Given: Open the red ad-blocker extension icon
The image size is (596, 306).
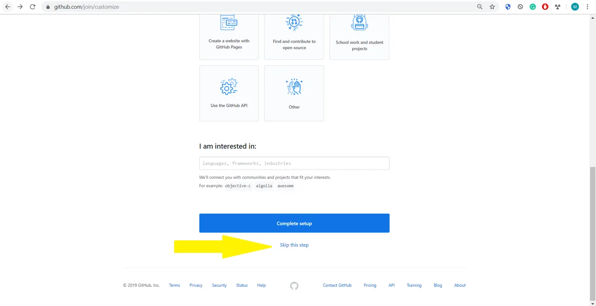Looking at the screenshot, I should 545,7.
